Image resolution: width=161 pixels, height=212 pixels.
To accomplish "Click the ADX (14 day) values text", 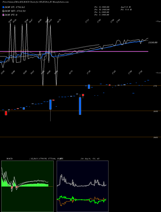I will [90, 159].
